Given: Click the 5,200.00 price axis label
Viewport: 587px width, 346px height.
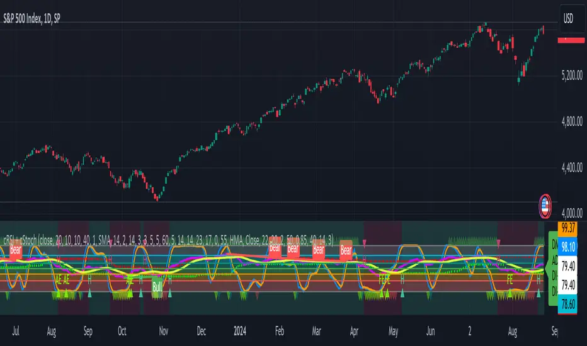Looking at the screenshot, I should 572,75.
